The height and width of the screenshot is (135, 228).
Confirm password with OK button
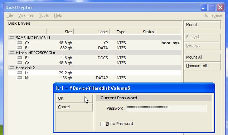point(74,99)
